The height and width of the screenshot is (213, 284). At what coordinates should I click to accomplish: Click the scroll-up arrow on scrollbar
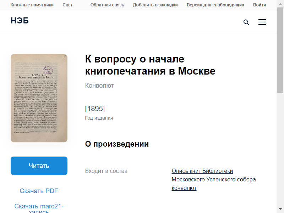pyautogui.click(x=280, y=3)
